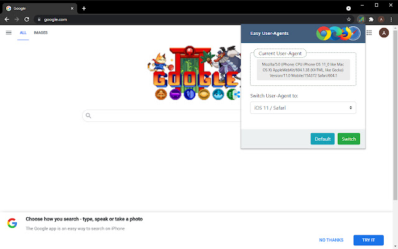The height and width of the screenshot is (249, 398).
Task: Close the Google tab
Action: (72, 8)
